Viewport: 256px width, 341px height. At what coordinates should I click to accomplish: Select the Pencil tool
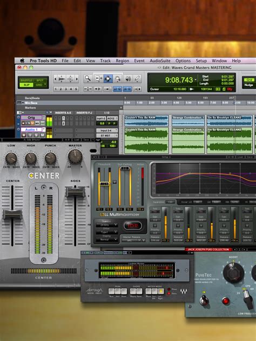tap(137, 78)
